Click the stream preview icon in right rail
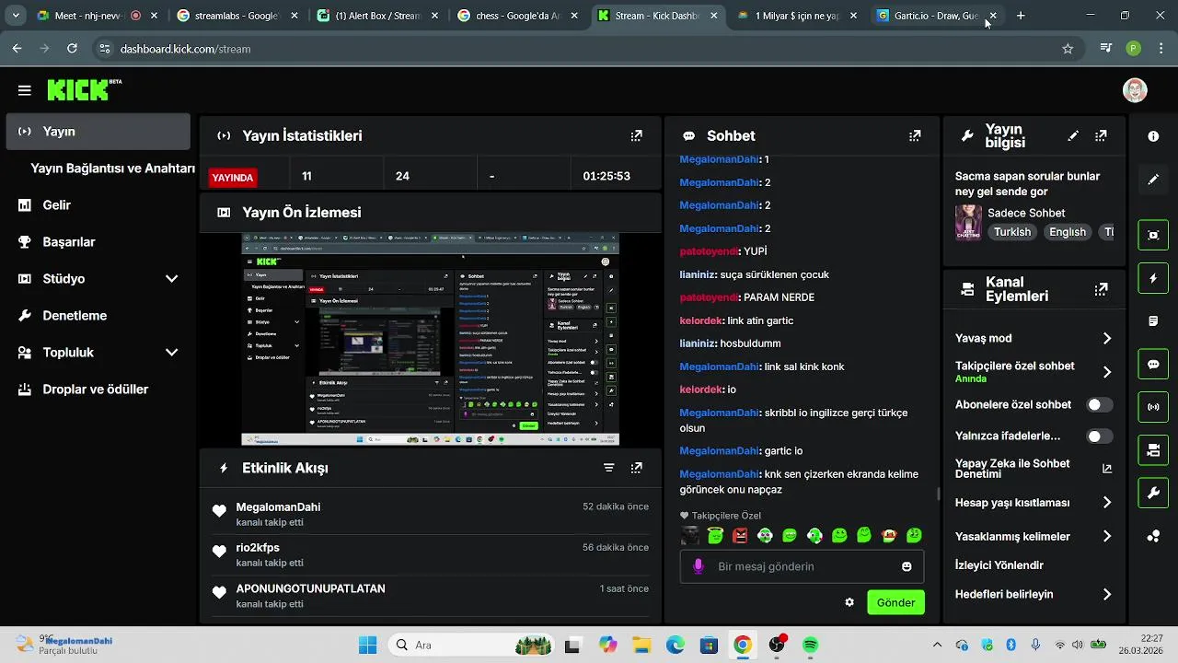This screenshot has width=1178, height=663. pos(1153,235)
